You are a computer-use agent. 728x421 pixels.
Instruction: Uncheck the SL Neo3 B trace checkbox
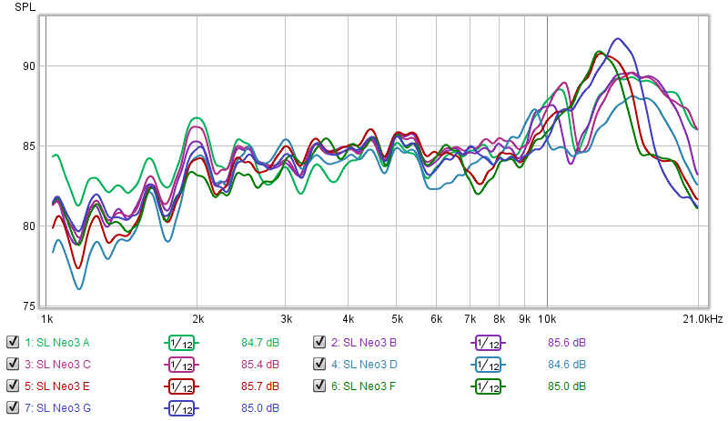(x=319, y=343)
